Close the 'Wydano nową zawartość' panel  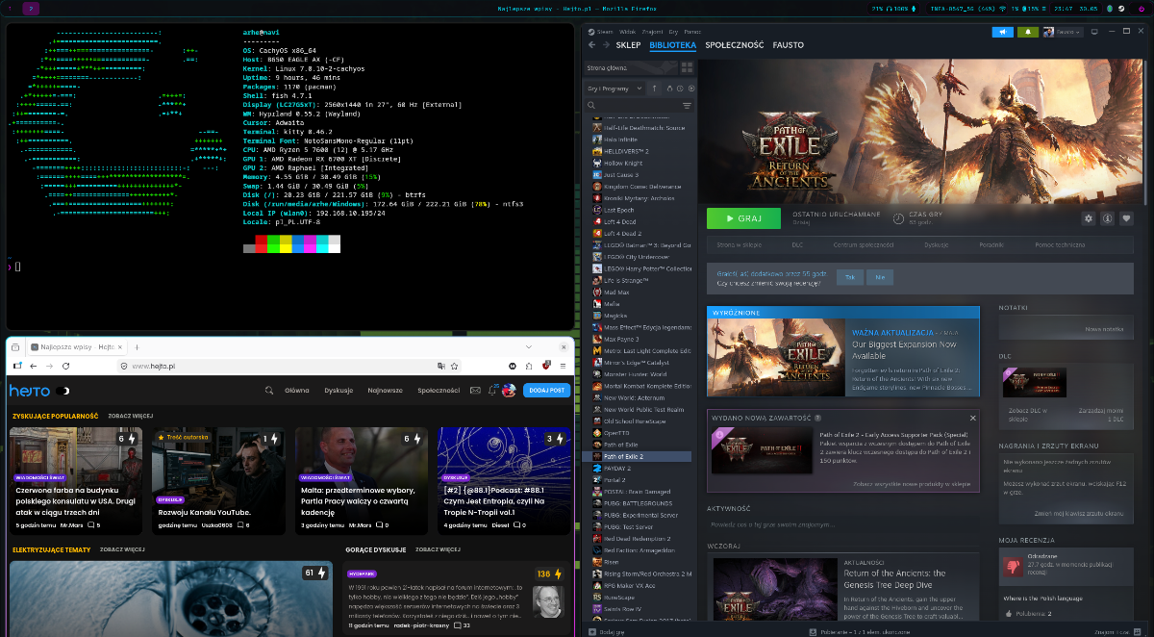pos(972,419)
